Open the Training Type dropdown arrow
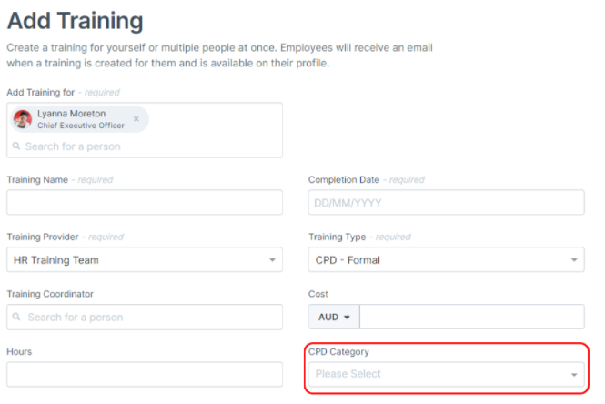605x404 pixels. coord(574,260)
